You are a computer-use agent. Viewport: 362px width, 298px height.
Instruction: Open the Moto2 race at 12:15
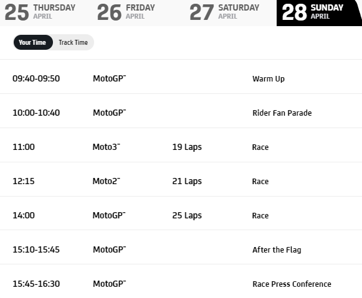pyautogui.click(x=181, y=179)
